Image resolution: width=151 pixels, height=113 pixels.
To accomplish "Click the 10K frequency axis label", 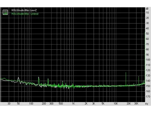I will click(x=116, y=104).
